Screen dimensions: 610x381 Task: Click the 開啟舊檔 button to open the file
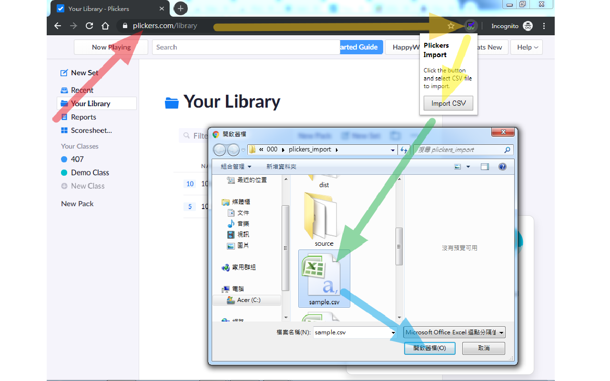[x=429, y=348]
